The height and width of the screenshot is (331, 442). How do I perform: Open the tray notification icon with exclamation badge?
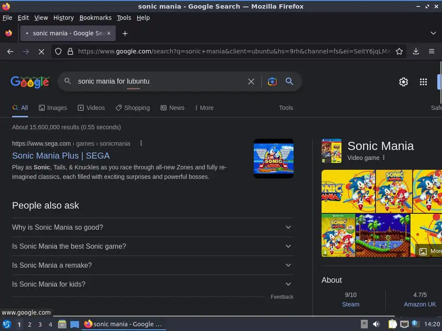pos(416,324)
